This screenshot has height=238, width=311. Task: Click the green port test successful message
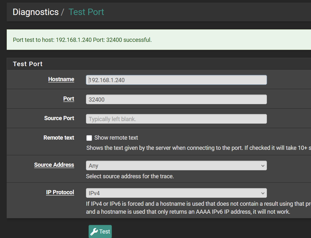point(82,40)
